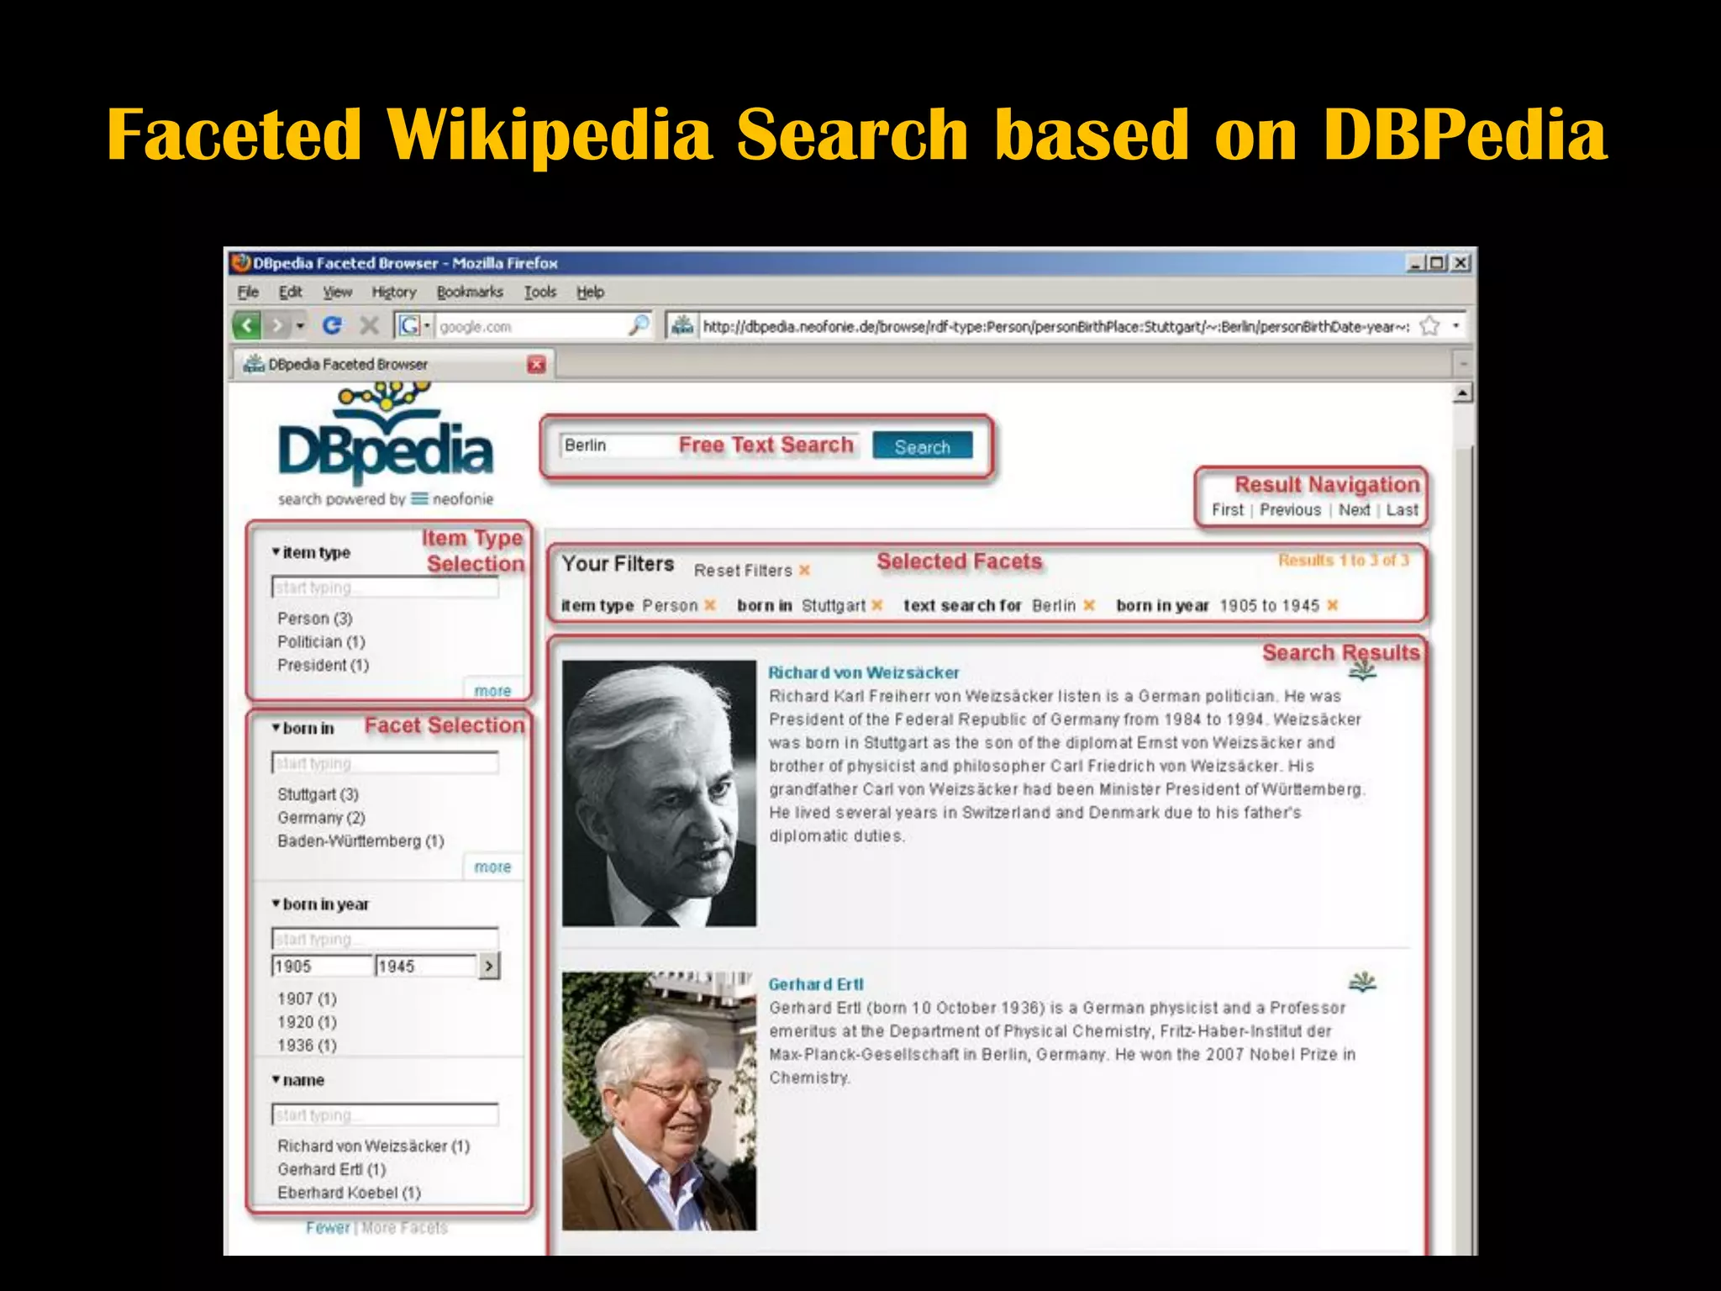Open the Gerhard Ertl result title
The image size is (1721, 1291).
(x=815, y=983)
